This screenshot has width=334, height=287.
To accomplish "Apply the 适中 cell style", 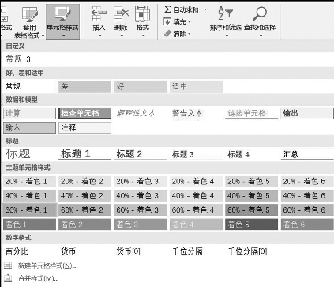I will (196, 86).
